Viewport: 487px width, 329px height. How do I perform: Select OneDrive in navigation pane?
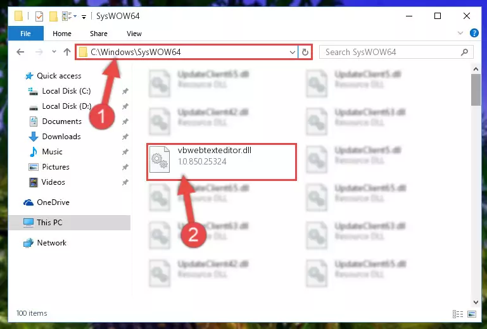pyautogui.click(x=53, y=202)
